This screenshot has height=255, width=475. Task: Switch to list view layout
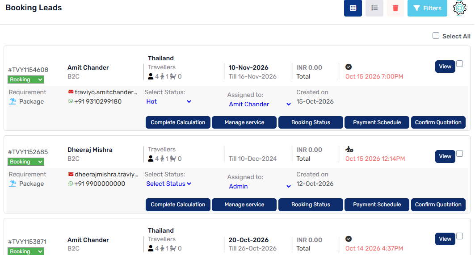[374, 8]
